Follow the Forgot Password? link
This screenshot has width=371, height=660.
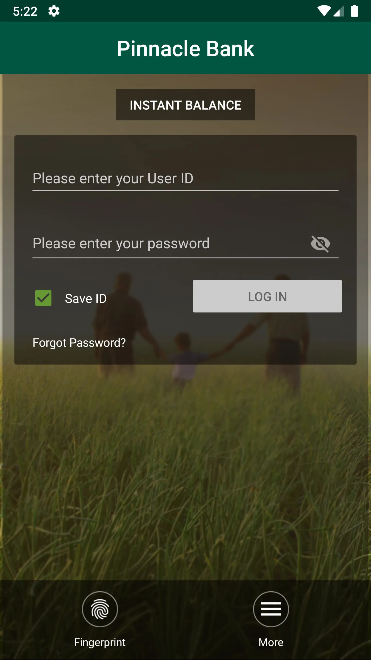(79, 343)
